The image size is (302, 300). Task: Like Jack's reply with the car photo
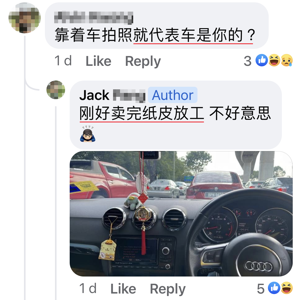coord(123,289)
